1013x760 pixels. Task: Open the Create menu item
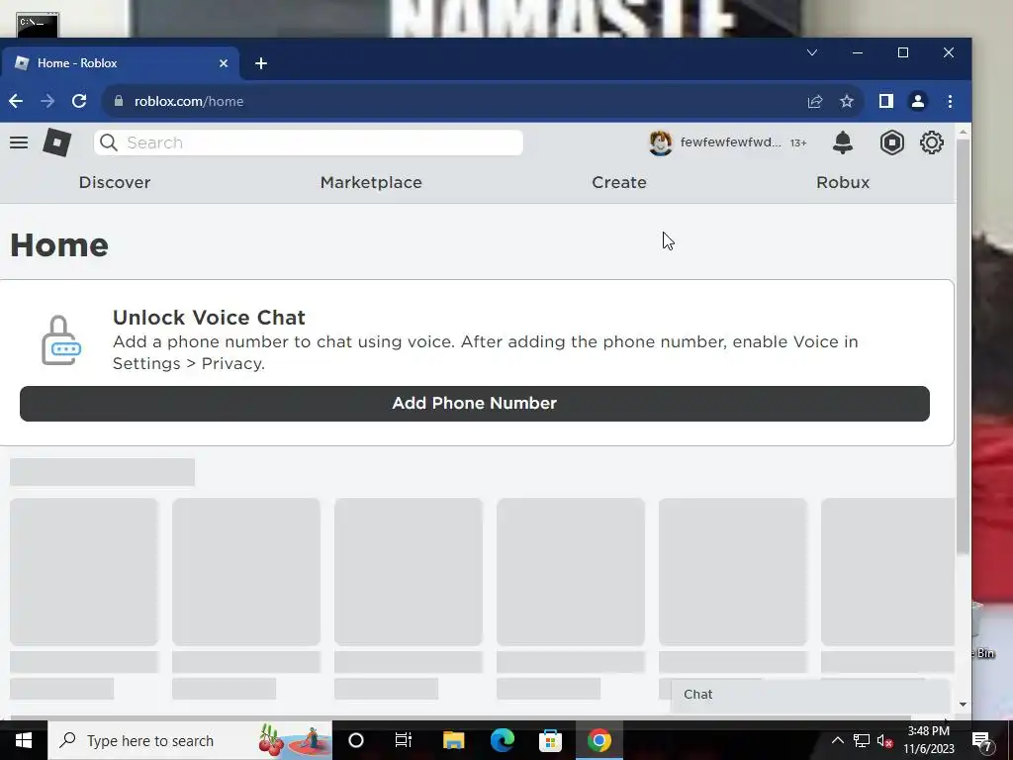[x=619, y=182]
